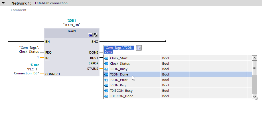Collapse Network 1 with the triangle arrow
Image resolution: width=262 pixels, height=114 pixels.
[3, 3]
